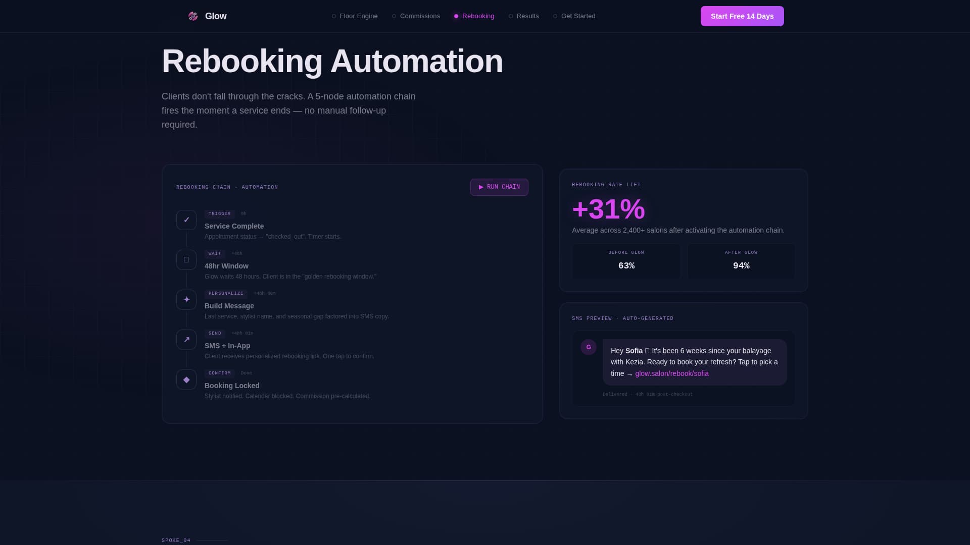The image size is (970, 545).
Task: Open the Results nav item
Action: point(523,16)
